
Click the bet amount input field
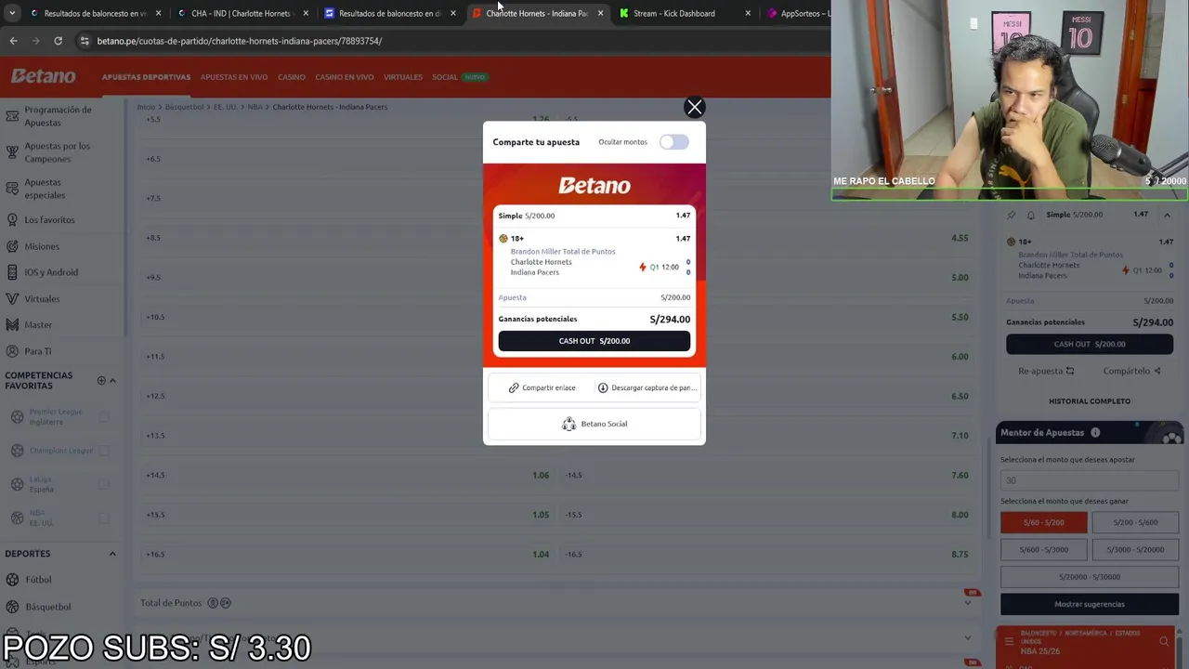click(x=1090, y=480)
